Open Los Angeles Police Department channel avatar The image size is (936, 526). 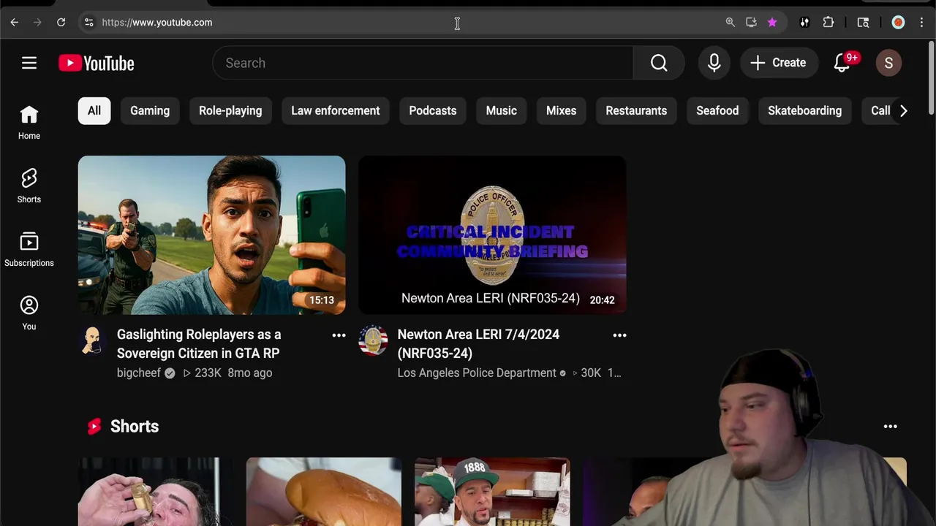pos(373,340)
